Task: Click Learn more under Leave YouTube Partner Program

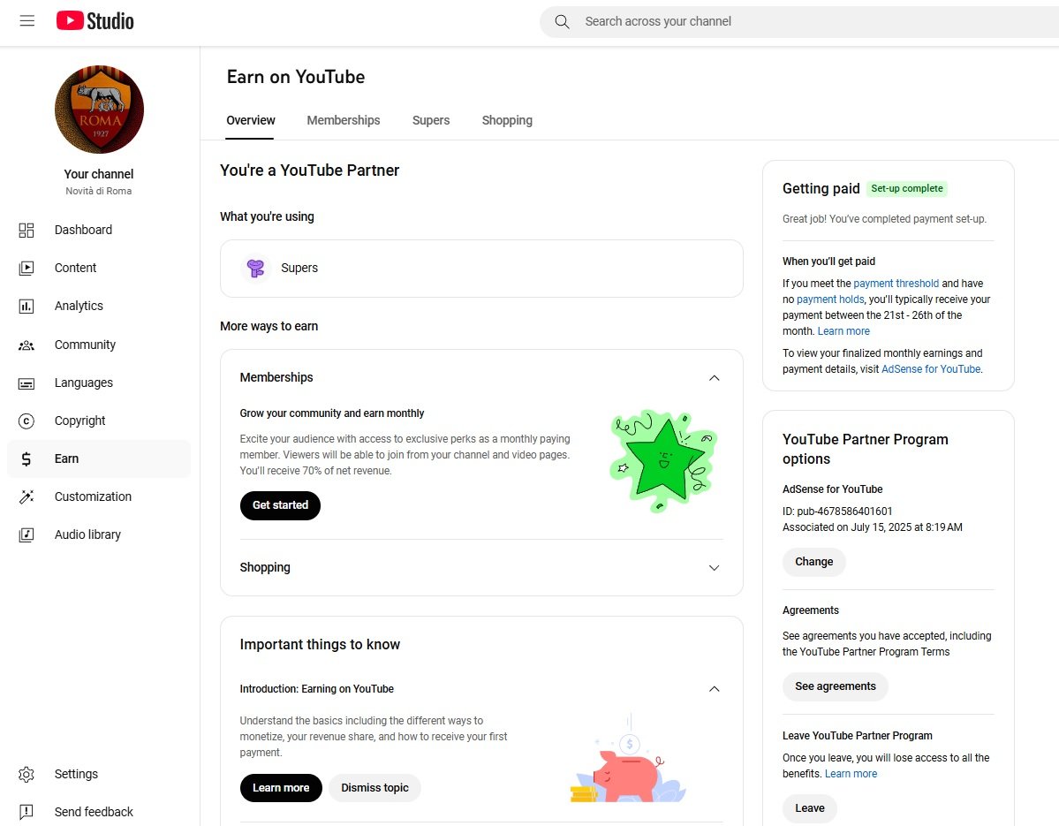Action: 851,774
